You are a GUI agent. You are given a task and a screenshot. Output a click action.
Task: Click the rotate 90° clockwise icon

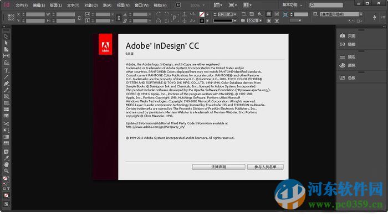point(159,14)
